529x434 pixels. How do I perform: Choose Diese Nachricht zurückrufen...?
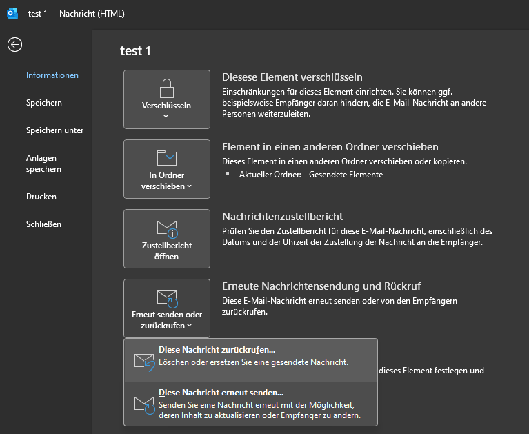click(250, 360)
